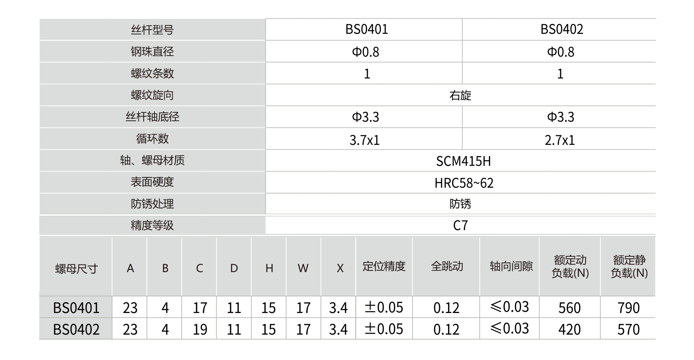Select the 3.7x1 circulation count cell
The image size is (694, 360).
click(x=364, y=140)
